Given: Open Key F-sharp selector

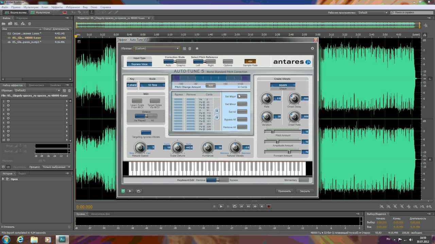Looking at the screenshot, I should pyautogui.click(x=132, y=85).
